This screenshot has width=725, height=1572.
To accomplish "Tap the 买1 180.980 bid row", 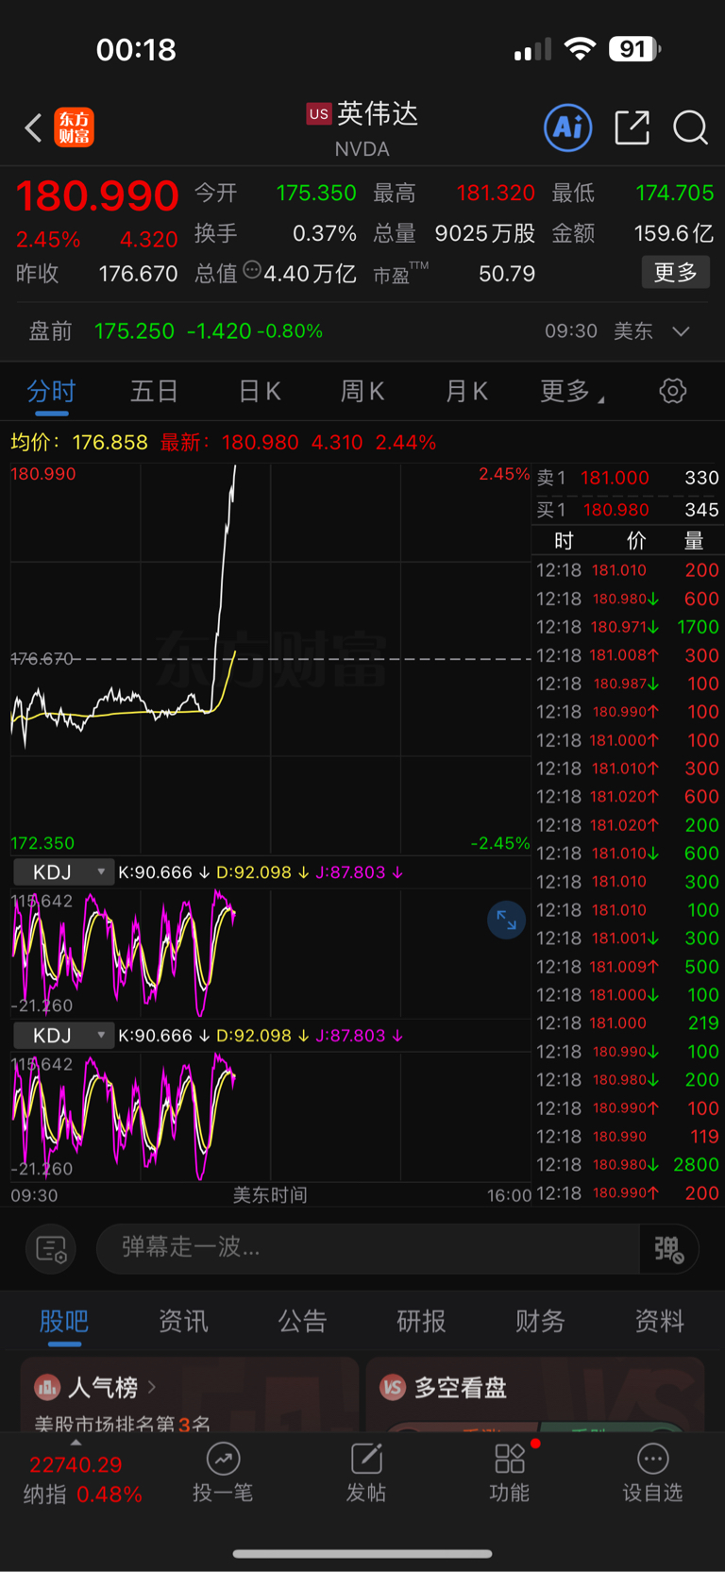I will pyautogui.click(x=628, y=510).
